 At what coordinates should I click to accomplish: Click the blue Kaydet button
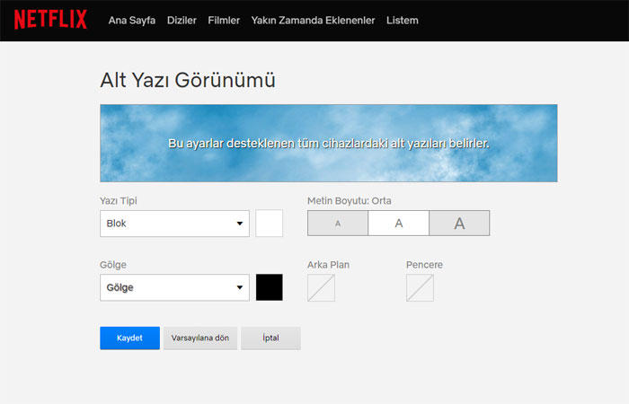coord(129,338)
